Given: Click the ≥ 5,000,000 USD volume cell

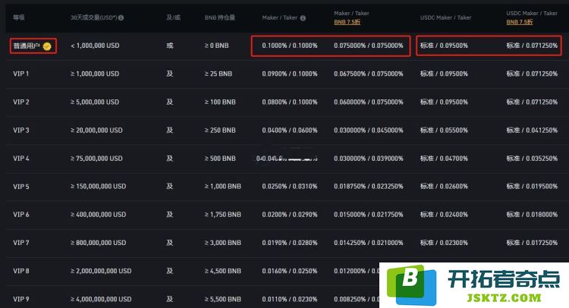Looking at the screenshot, I should (95, 102).
